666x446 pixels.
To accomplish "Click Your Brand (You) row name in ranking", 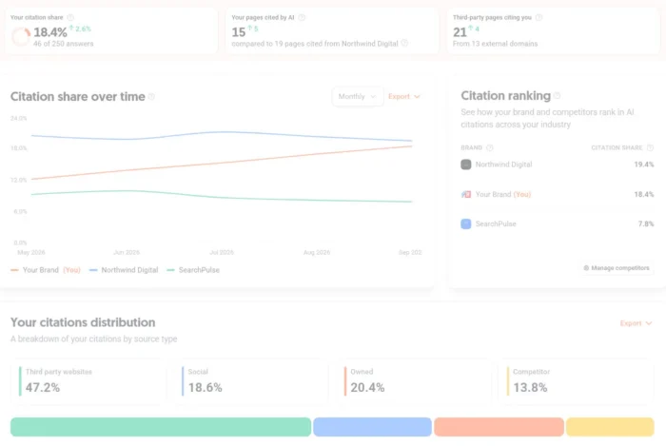I will point(503,194).
